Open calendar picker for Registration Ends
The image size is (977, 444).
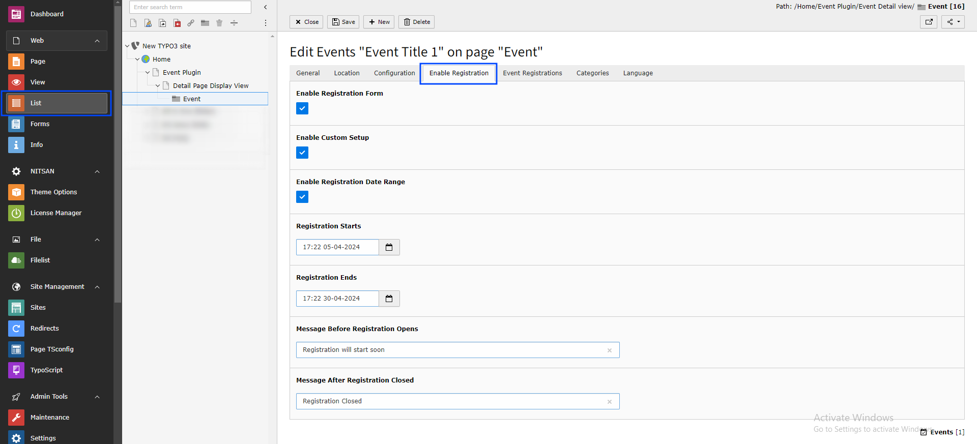pos(389,299)
